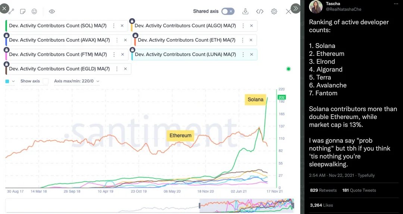The height and width of the screenshot is (214, 403).
Task: Click the lock icon on ETH metric
Action: [135, 35]
